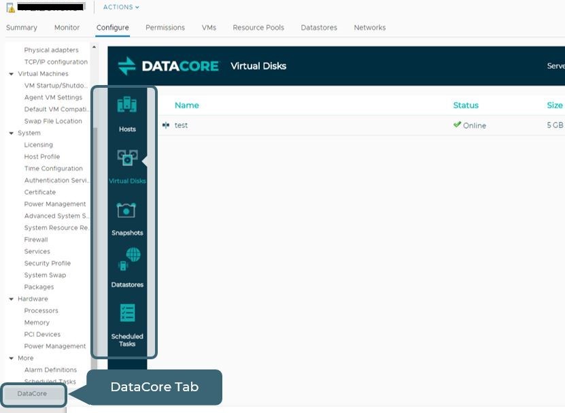Click the disk icon beside test
The image size is (565, 413).
coord(165,125)
